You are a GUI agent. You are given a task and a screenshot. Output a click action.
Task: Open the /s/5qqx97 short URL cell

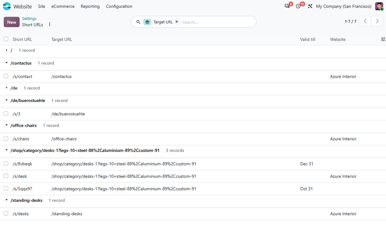pyautogui.click(x=23, y=189)
